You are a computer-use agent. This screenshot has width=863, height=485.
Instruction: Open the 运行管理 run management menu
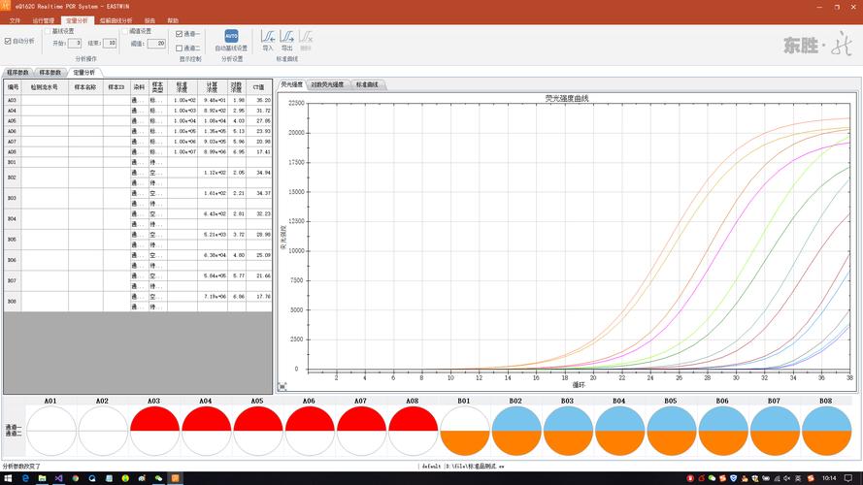(x=43, y=20)
